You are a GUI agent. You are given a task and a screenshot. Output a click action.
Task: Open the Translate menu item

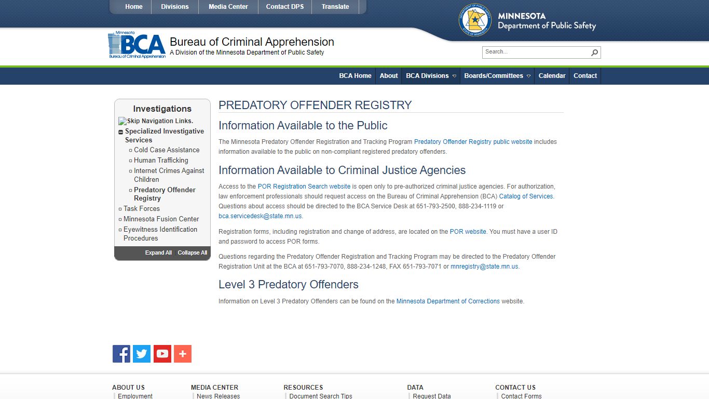335,7
